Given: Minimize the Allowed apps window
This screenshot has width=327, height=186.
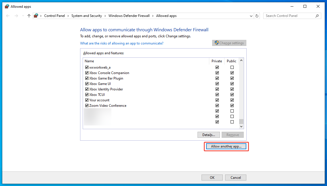Looking at the screenshot, I should pos(292,7).
